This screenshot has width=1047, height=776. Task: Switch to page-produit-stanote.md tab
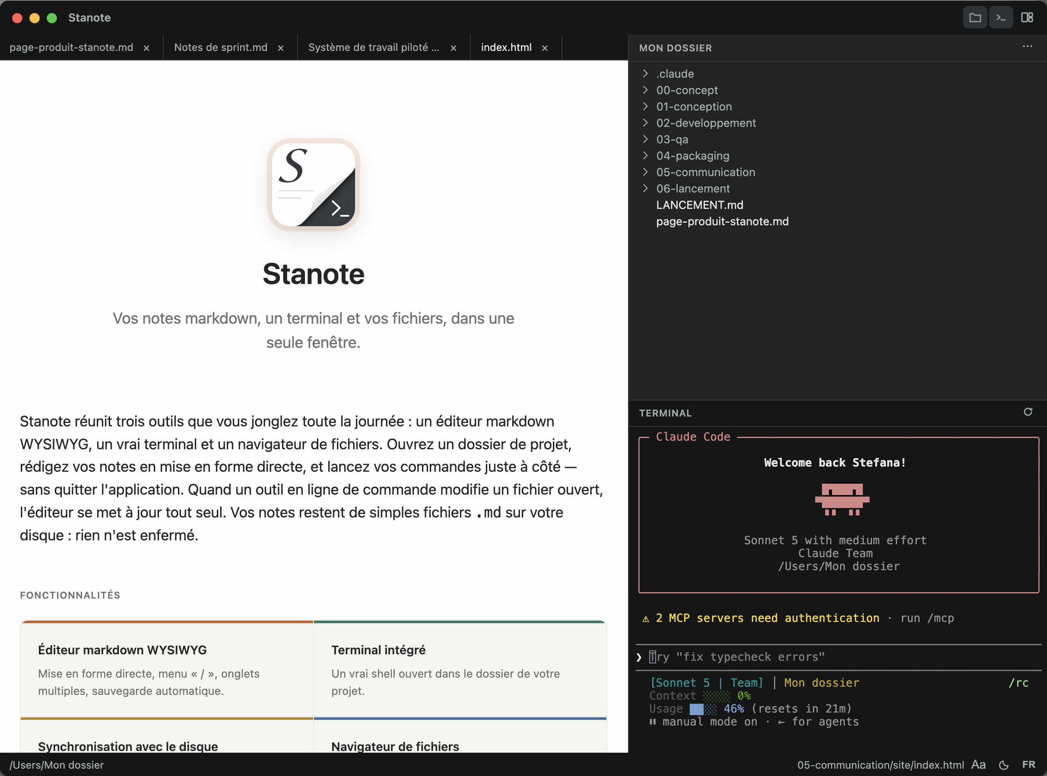click(71, 47)
